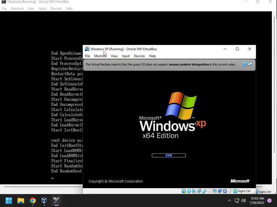
Task: Open Input menu in Windows XP window
Action: [126, 56]
